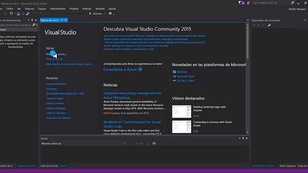Pin the Página de inicio tab

click(62, 20)
